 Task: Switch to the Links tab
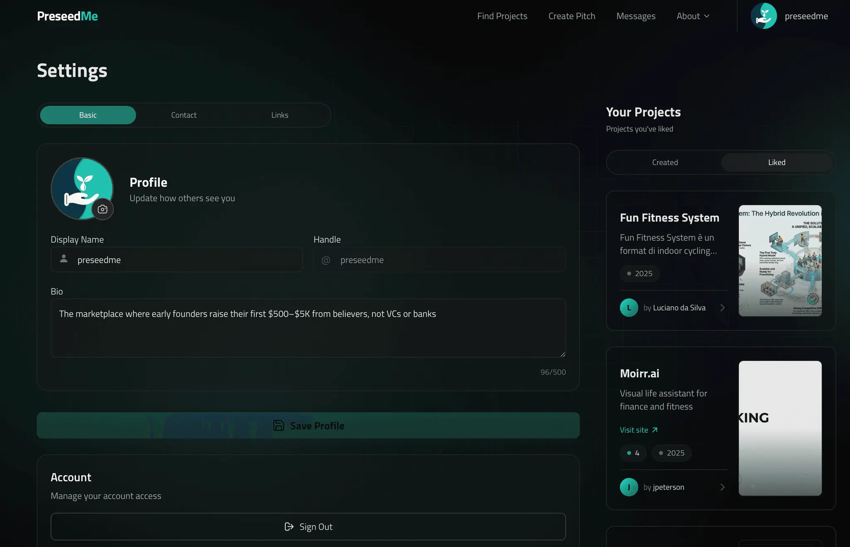coord(280,115)
